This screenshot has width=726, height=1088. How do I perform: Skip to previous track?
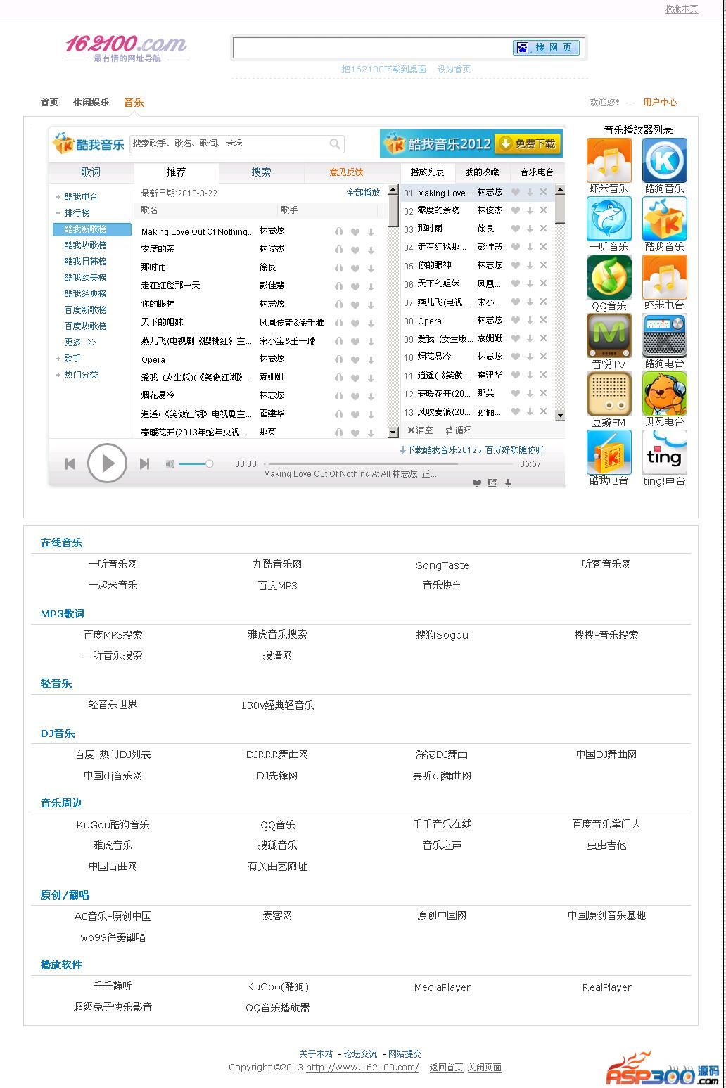70,463
